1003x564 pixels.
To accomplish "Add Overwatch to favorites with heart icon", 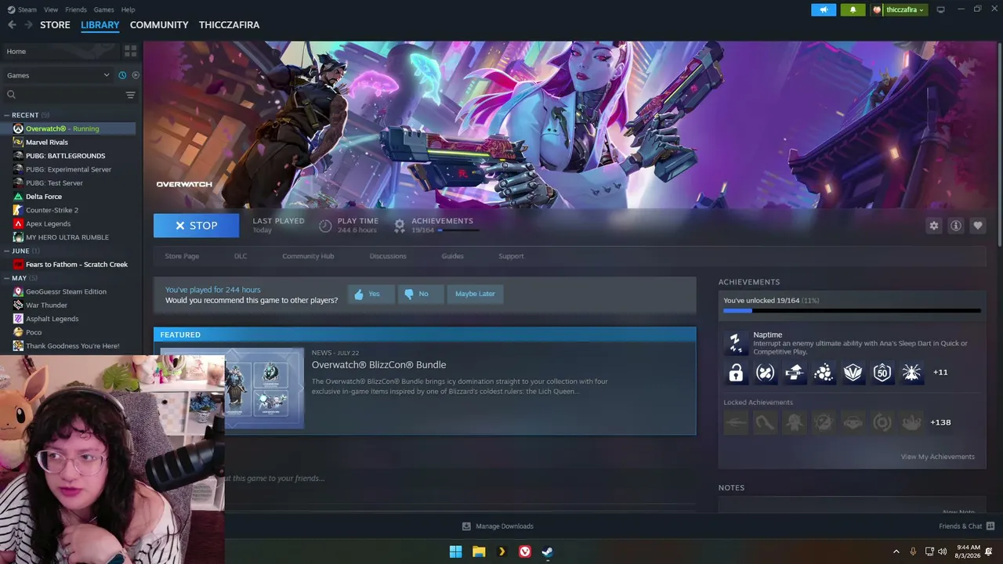I will (x=977, y=226).
